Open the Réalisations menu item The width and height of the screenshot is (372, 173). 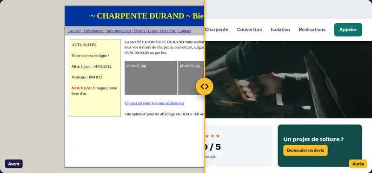point(312,30)
